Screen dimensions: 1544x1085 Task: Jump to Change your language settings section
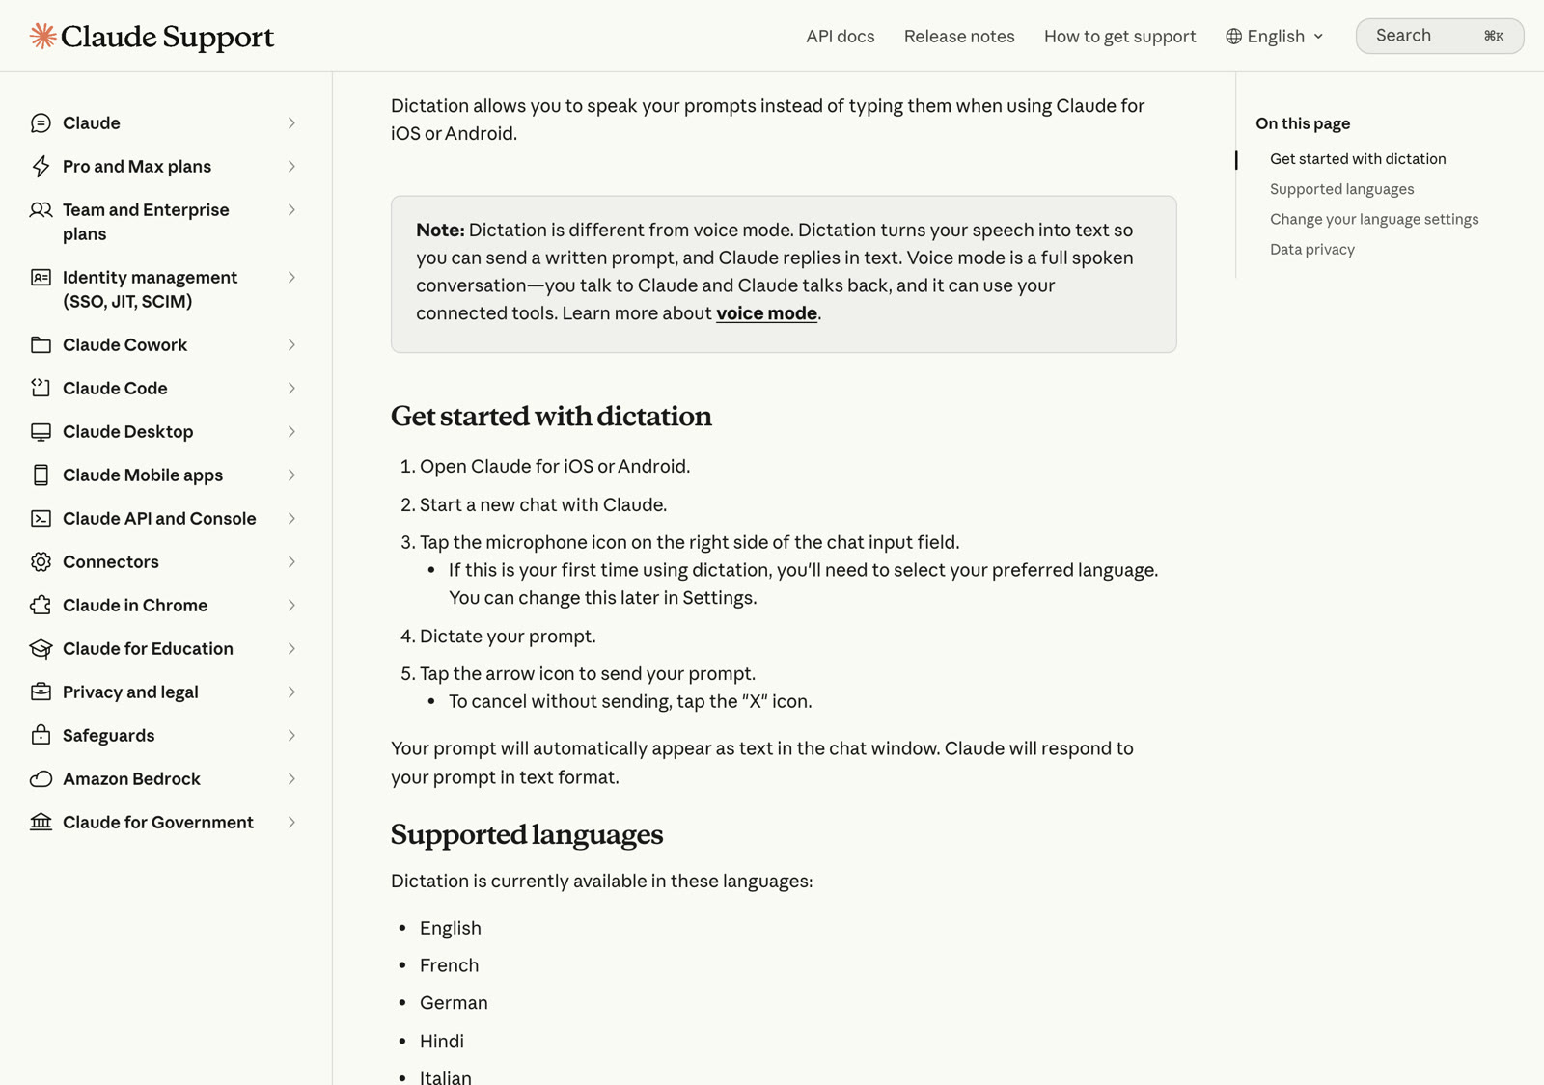click(1374, 219)
